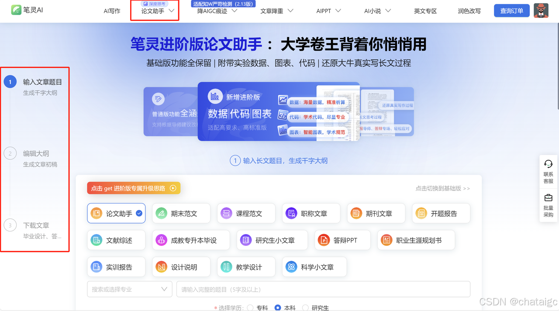Select the 教学设计 card label
Screen dimensions: 559x311
pyautogui.click(x=249, y=267)
